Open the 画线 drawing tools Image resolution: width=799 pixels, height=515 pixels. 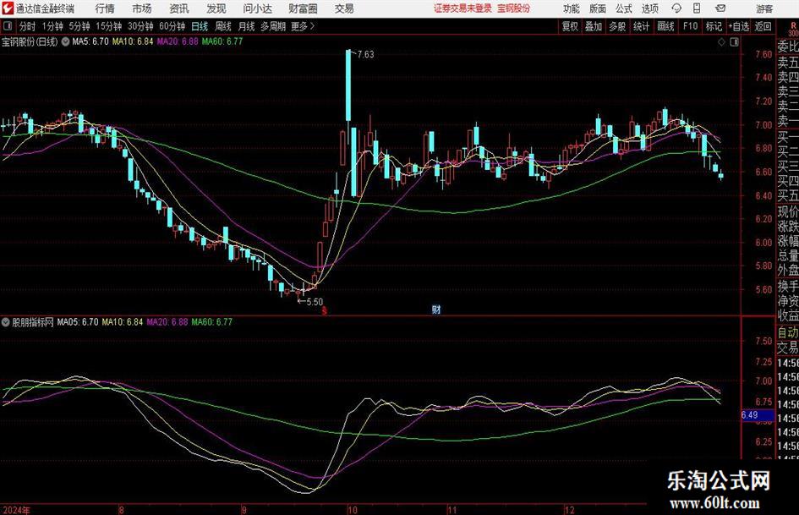tap(665, 26)
